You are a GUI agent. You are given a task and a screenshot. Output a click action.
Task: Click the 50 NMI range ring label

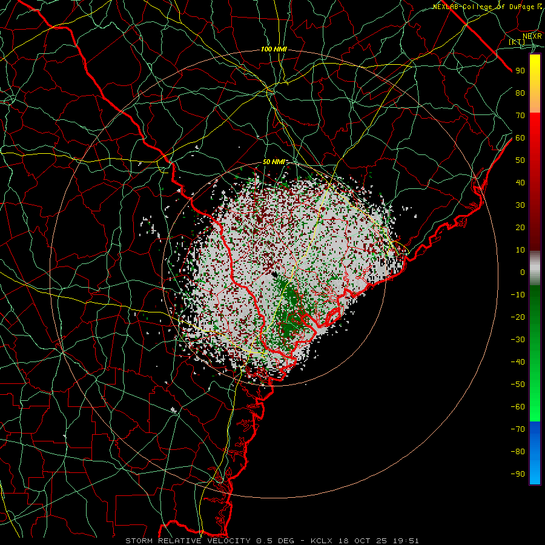274,162
